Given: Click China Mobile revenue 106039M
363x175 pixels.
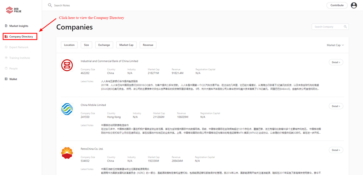Looking at the screenshot, I should point(183,117).
